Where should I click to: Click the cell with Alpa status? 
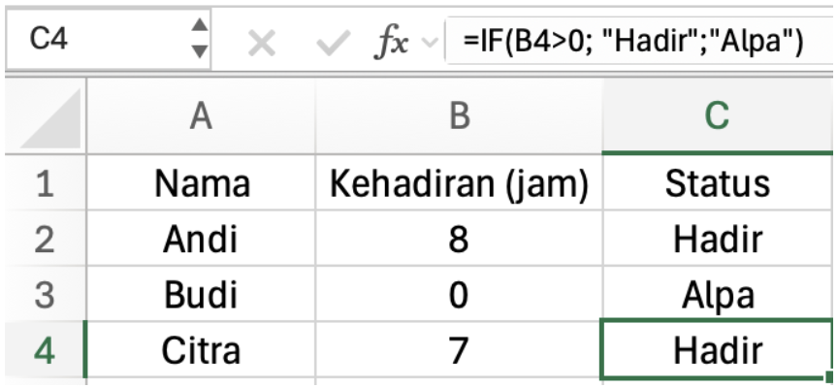tap(717, 295)
